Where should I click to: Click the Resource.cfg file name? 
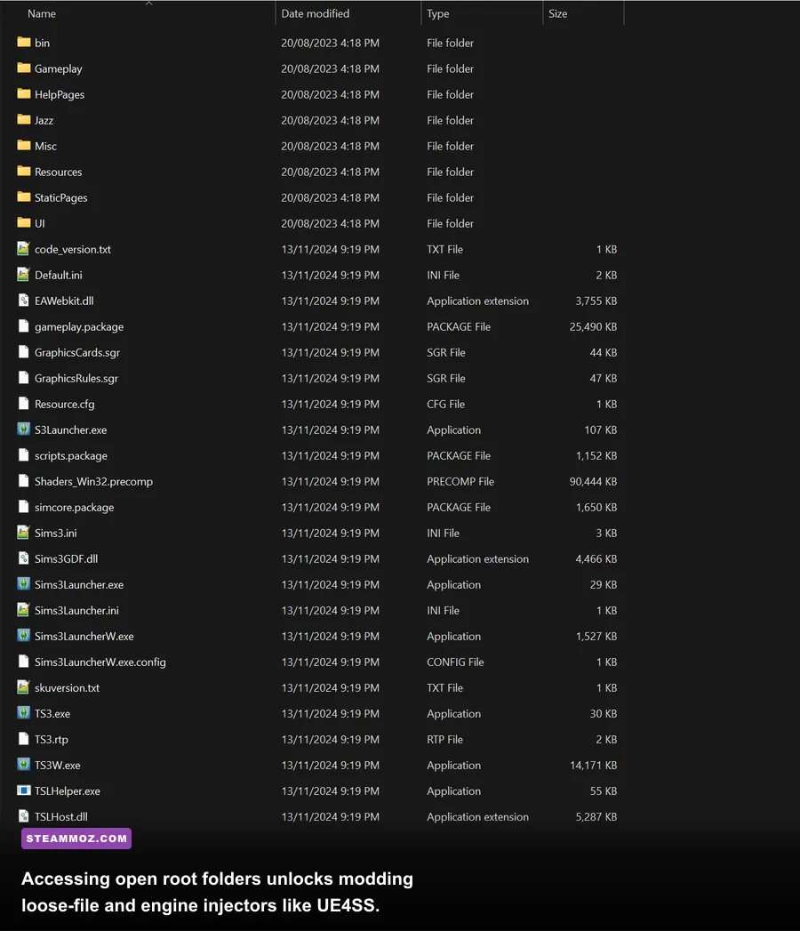pos(64,405)
